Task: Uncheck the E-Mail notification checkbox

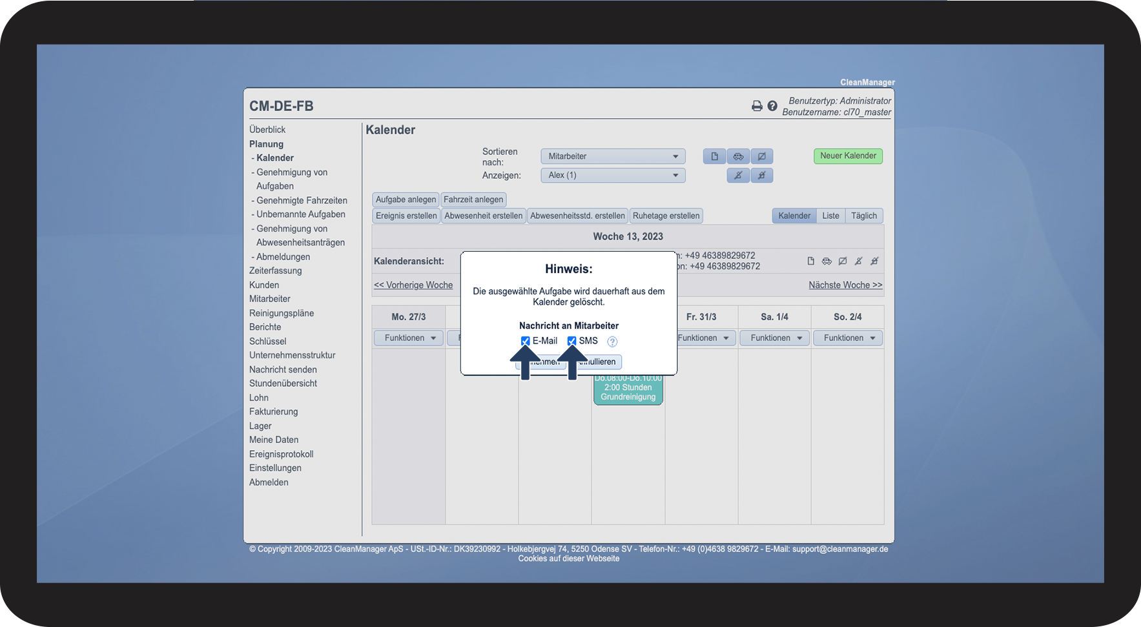Action: (526, 341)
